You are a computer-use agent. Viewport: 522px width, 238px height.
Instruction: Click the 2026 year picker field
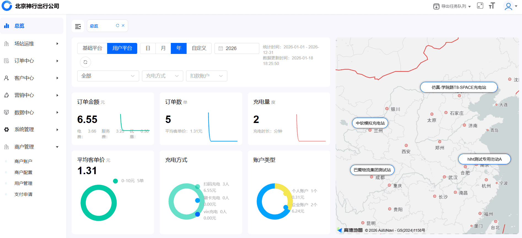tap(237, 48)
